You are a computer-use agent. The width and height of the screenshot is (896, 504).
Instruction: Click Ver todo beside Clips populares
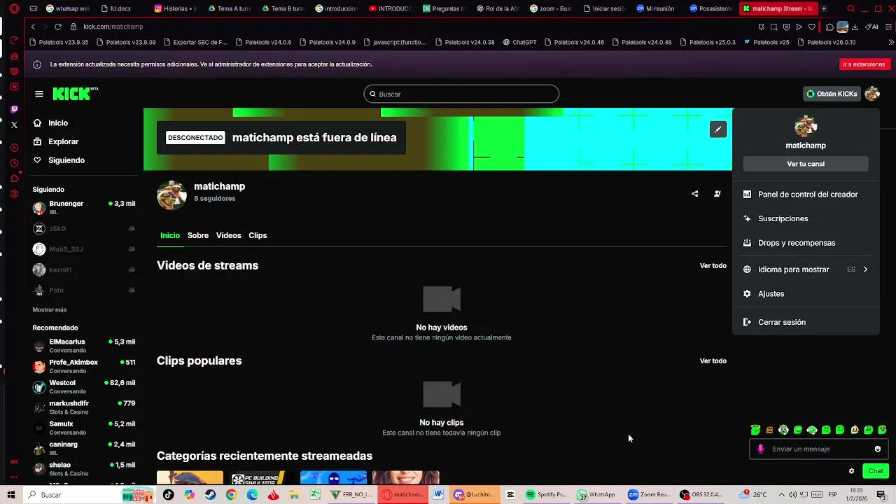(x=713, y=361)
